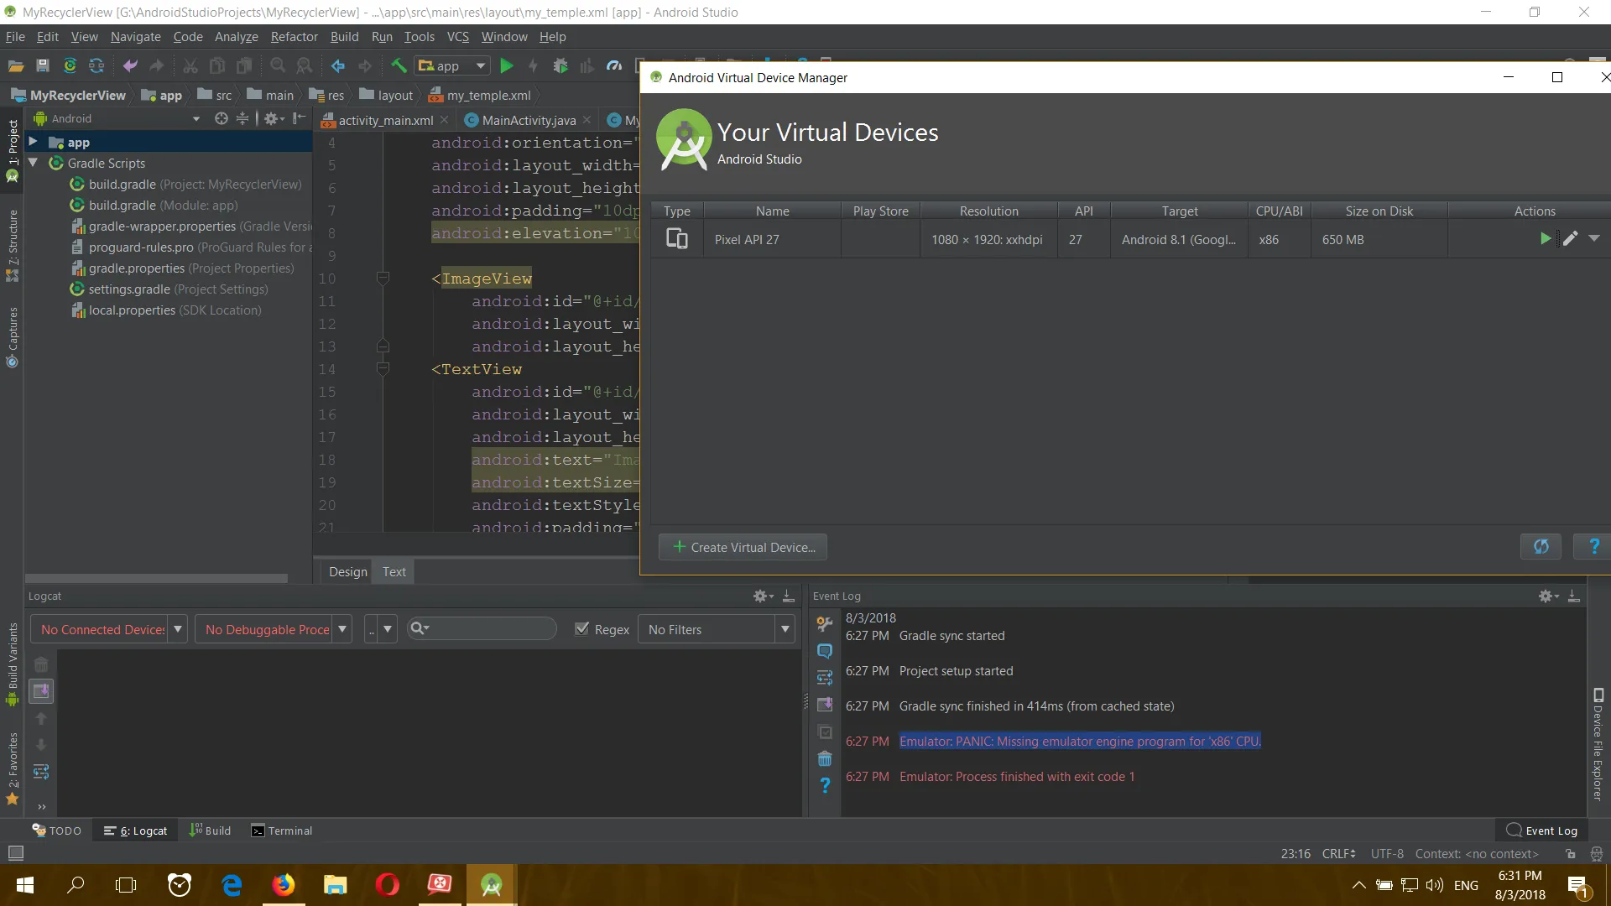
Task: Click the Run app green play icon
Action: (x=506, y=65)
